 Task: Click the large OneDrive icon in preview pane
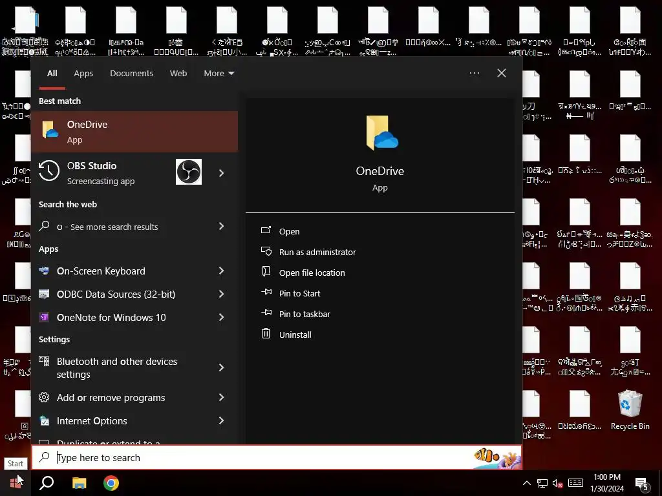pos(381,133)
